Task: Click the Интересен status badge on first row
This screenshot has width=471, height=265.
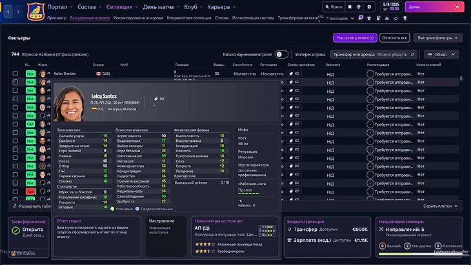Action: [30, 74]
